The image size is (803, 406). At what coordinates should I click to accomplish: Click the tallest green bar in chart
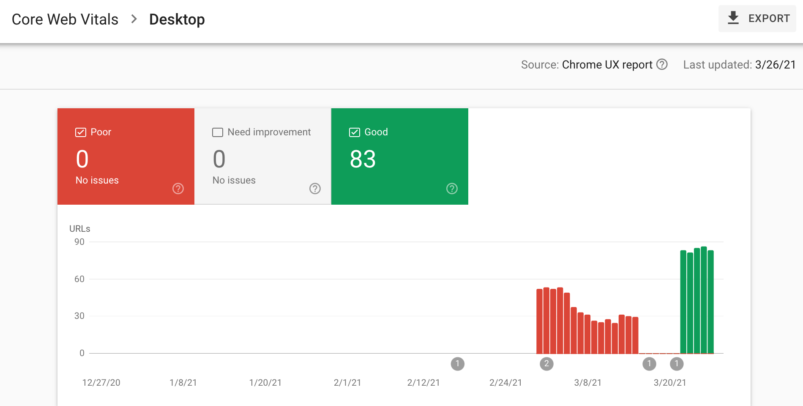pyautogui.click(x=704, y=300)
